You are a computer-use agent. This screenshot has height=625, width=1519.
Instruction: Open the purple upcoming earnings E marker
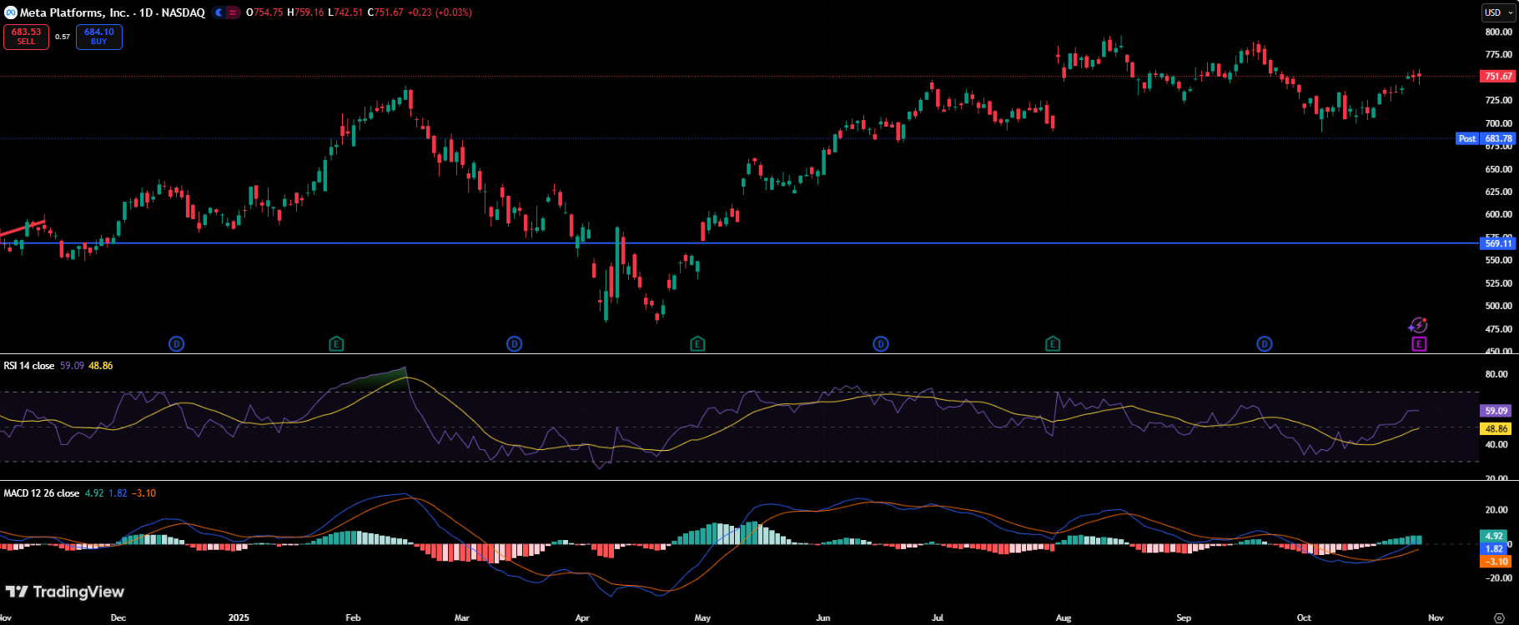point(1418,344)
